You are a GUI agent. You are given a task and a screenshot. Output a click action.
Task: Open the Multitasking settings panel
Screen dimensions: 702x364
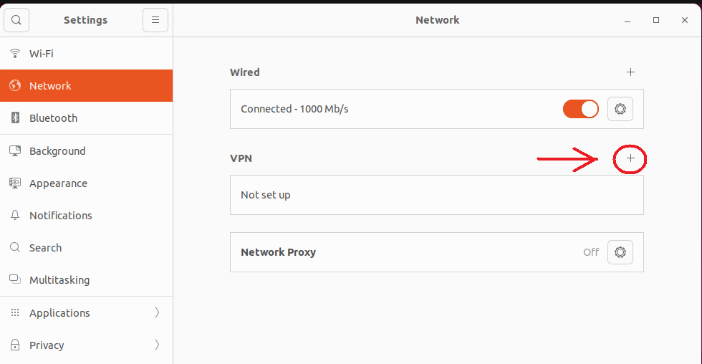click(59, 280)
